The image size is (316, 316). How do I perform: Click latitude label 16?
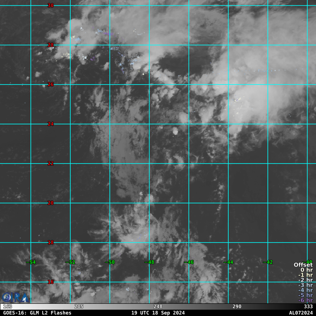pyautogui.click(x=51, y=282)
